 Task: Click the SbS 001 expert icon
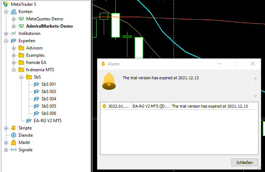pyautogui.click(x=36, y=84)
